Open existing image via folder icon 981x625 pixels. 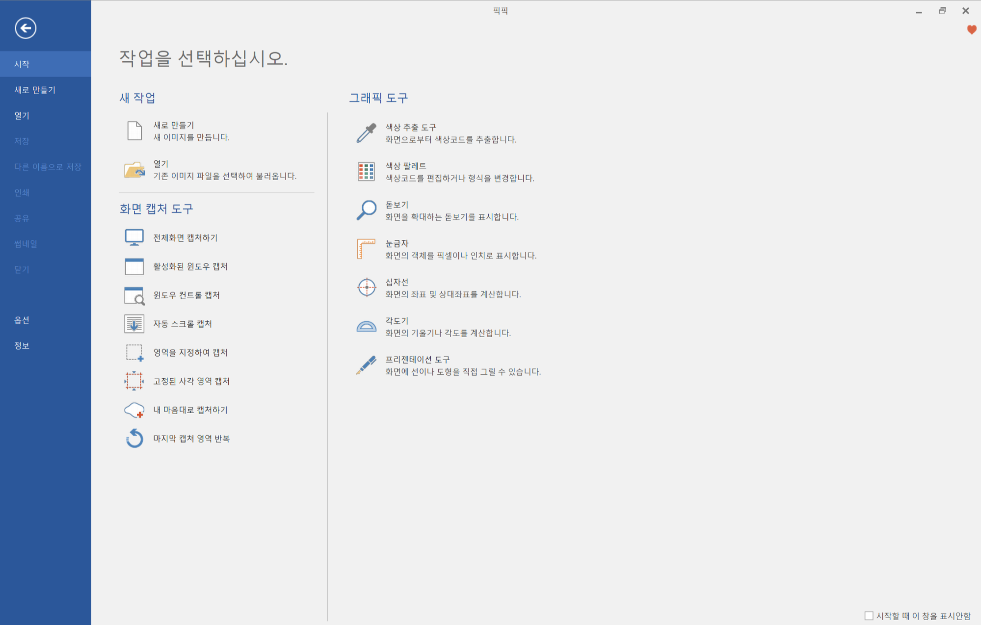pos(134,170)
